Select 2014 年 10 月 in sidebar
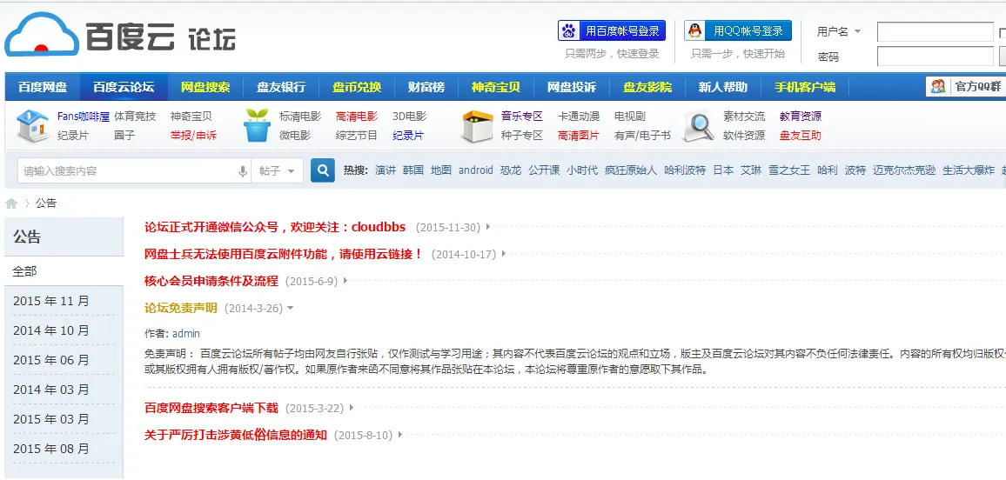This screenshot has height=480, width=1006. pos(51,330)
